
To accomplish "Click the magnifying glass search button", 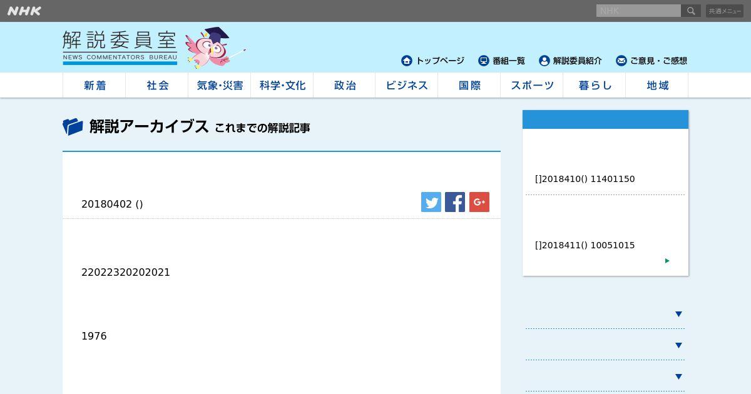I will click(x=691, y=11).
